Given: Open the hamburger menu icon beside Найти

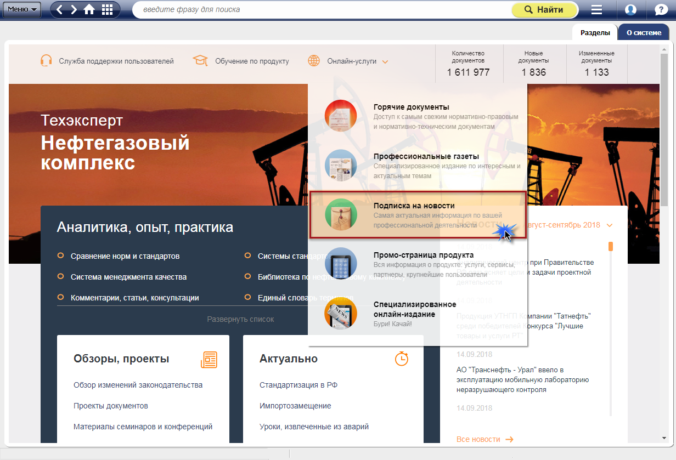Looking at the screenshot, I should tap(596, 10).
